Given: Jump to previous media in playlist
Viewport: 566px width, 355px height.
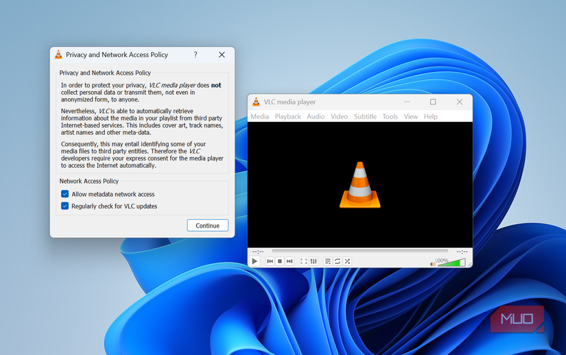Looking at the screenshot, I should click(x=270, y=261).
